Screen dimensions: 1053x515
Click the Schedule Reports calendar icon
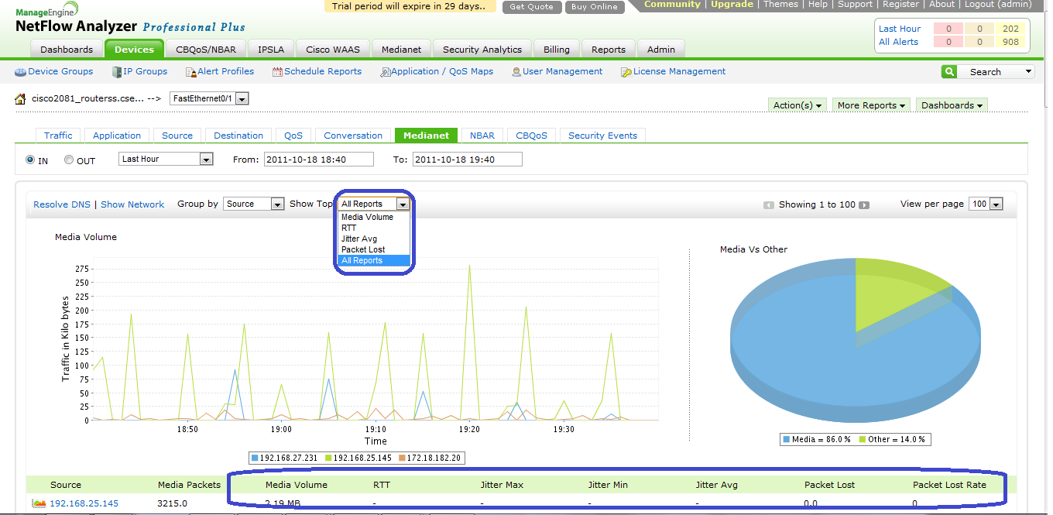tap(277, 72)
